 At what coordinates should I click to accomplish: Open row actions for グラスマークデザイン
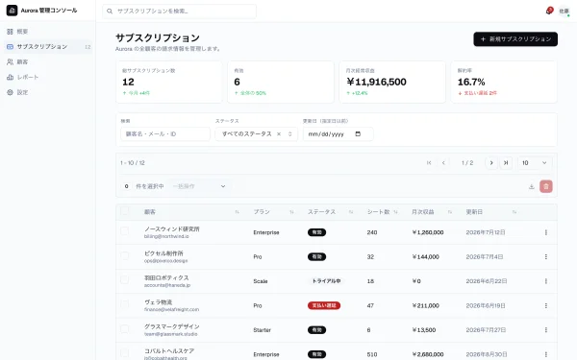coord(546,330)
